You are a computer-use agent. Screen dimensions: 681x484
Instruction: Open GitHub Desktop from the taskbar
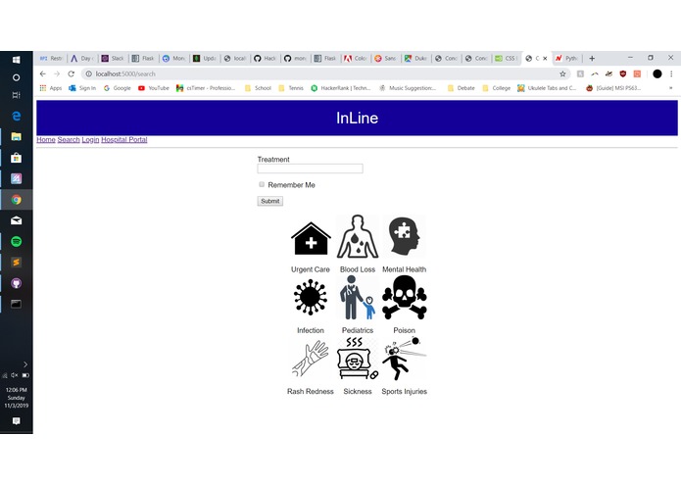(16, 283)
